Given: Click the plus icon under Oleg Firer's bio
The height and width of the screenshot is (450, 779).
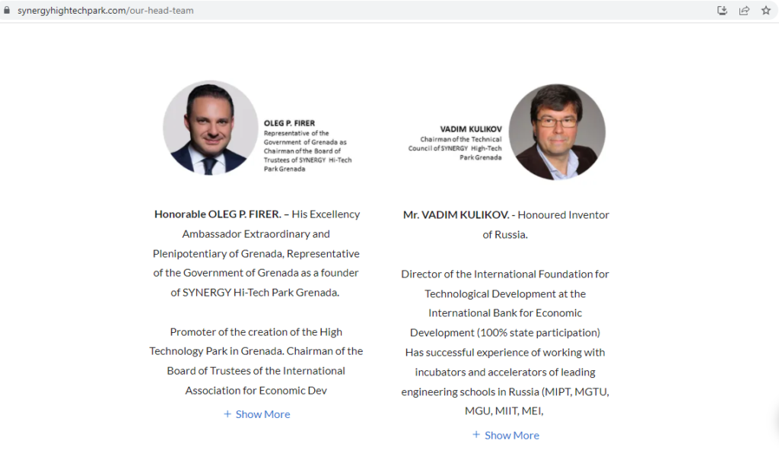Looking at the screenshot, I should pyautogui.click(x=227, y=414).
